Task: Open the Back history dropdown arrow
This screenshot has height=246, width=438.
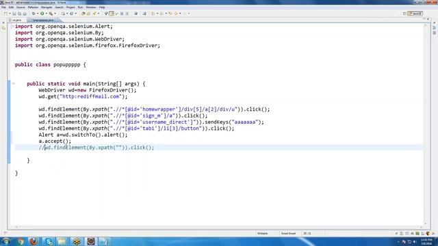Action: coord(180,14)
